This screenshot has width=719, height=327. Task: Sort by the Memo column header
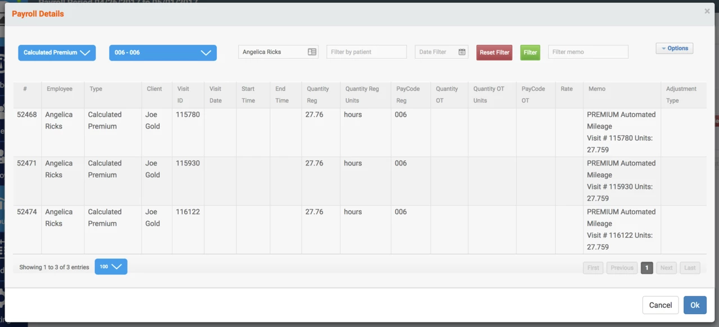(x=597, y=89)
